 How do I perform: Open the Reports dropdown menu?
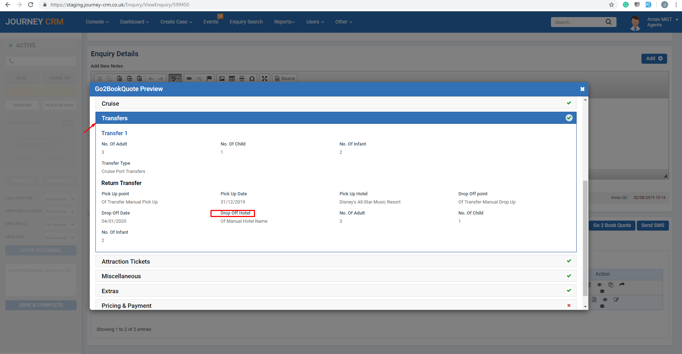coord(285,22)
